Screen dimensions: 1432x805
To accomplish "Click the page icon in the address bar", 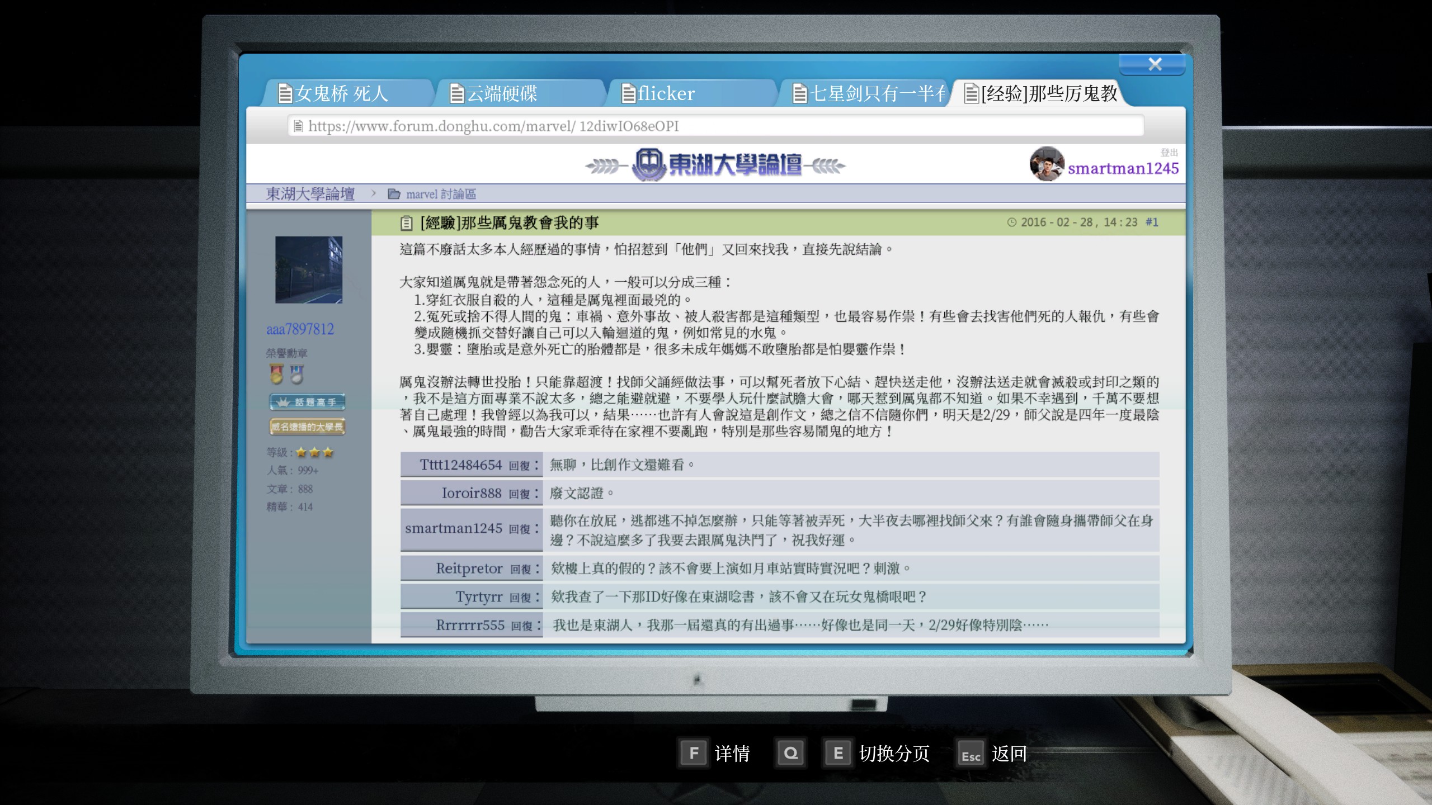I will pyautogui.click(x=298, y=126).
